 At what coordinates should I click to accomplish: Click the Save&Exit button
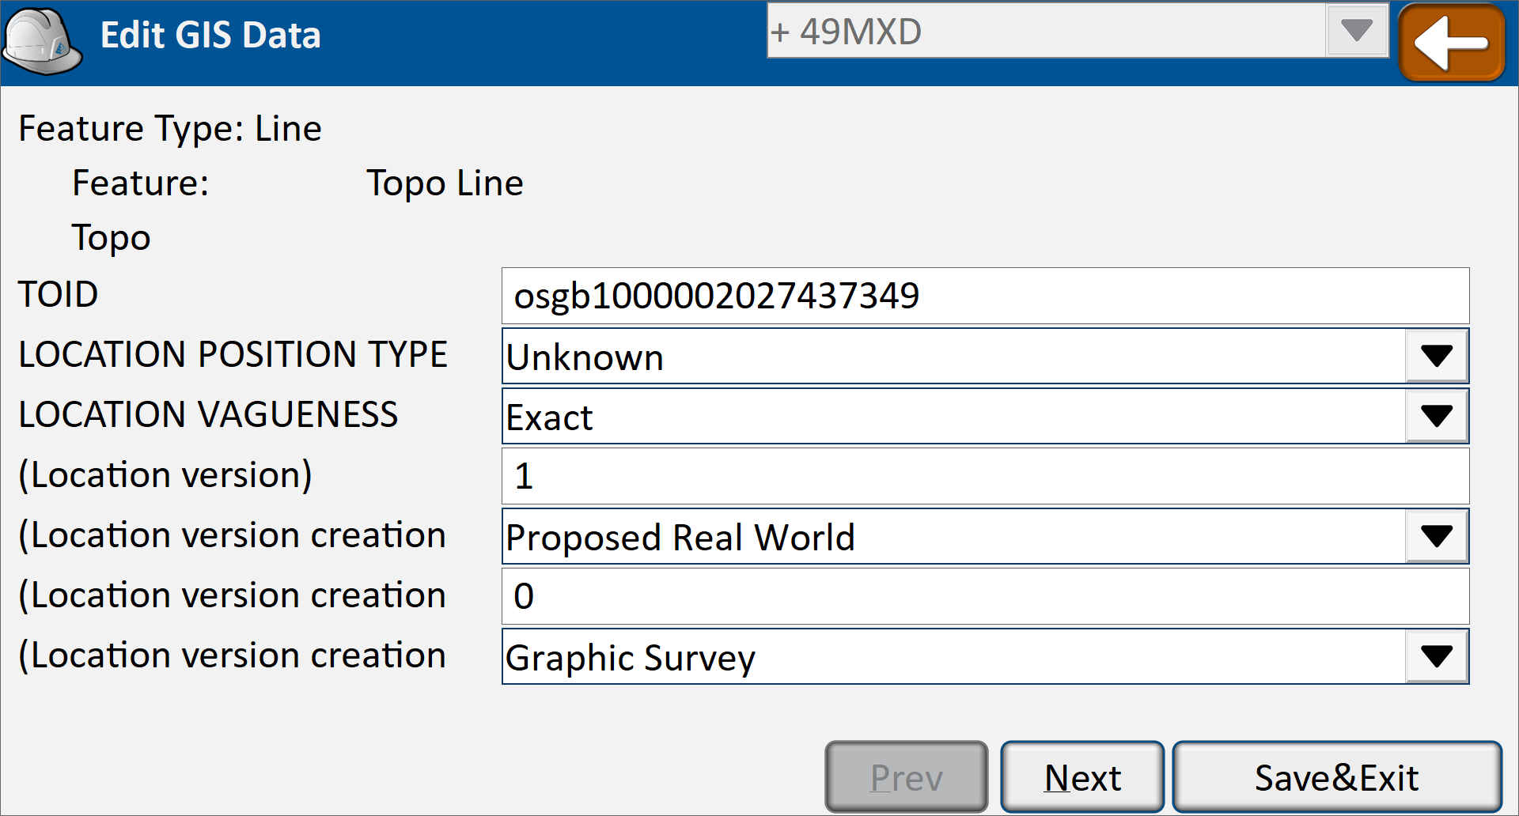(x=1337, y=777)
